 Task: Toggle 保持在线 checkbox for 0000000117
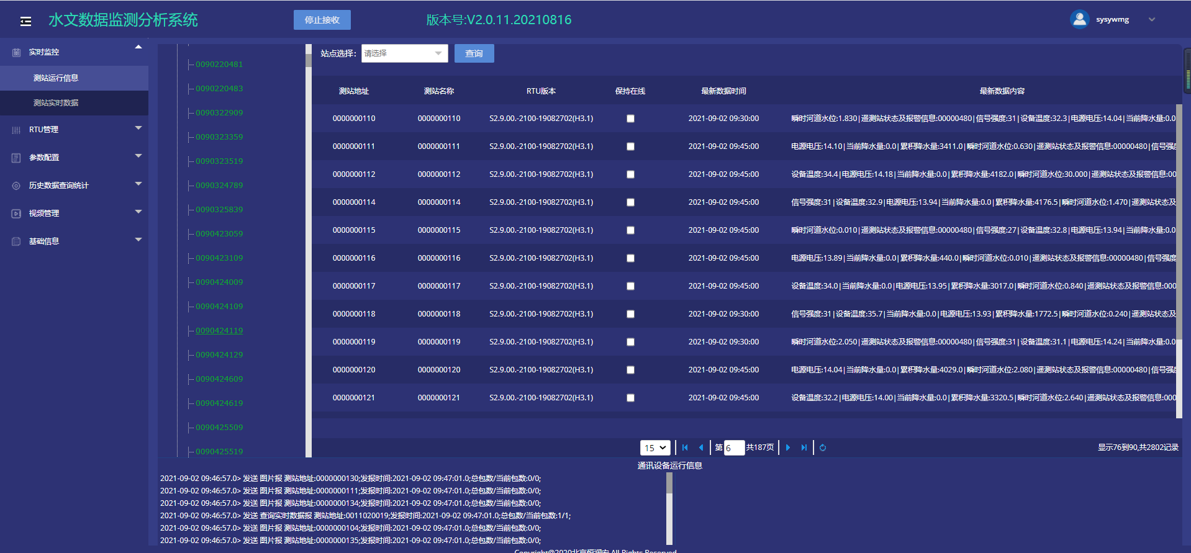pos(630,286)
